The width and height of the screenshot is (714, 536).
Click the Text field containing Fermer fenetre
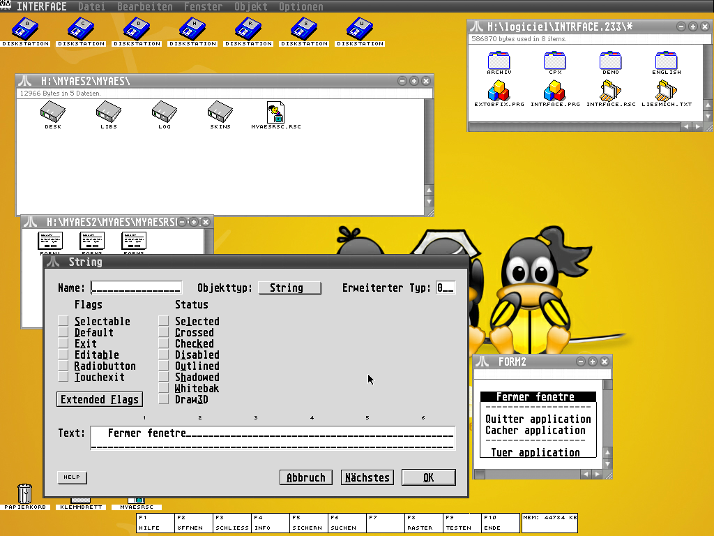pos(273,438)
